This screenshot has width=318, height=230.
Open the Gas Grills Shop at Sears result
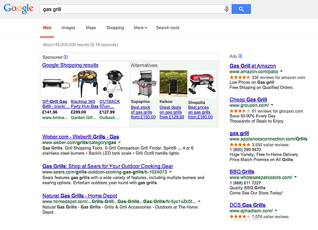108,166
